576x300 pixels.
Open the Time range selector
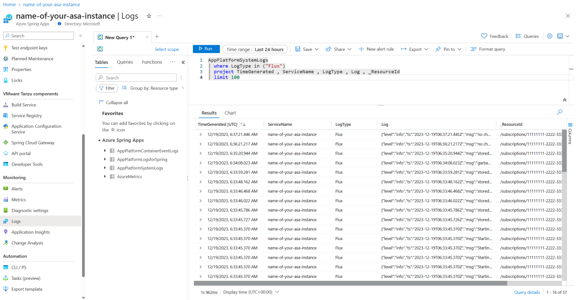click(255, 49)
